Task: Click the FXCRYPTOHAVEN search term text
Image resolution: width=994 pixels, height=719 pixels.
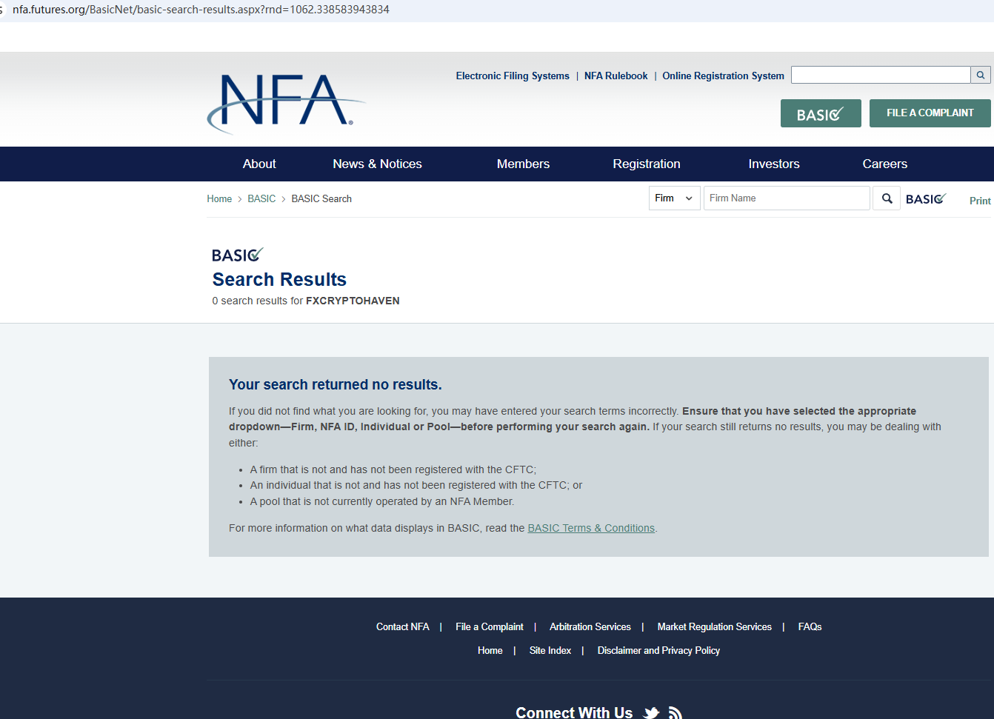Action: [x=353, y=301]
